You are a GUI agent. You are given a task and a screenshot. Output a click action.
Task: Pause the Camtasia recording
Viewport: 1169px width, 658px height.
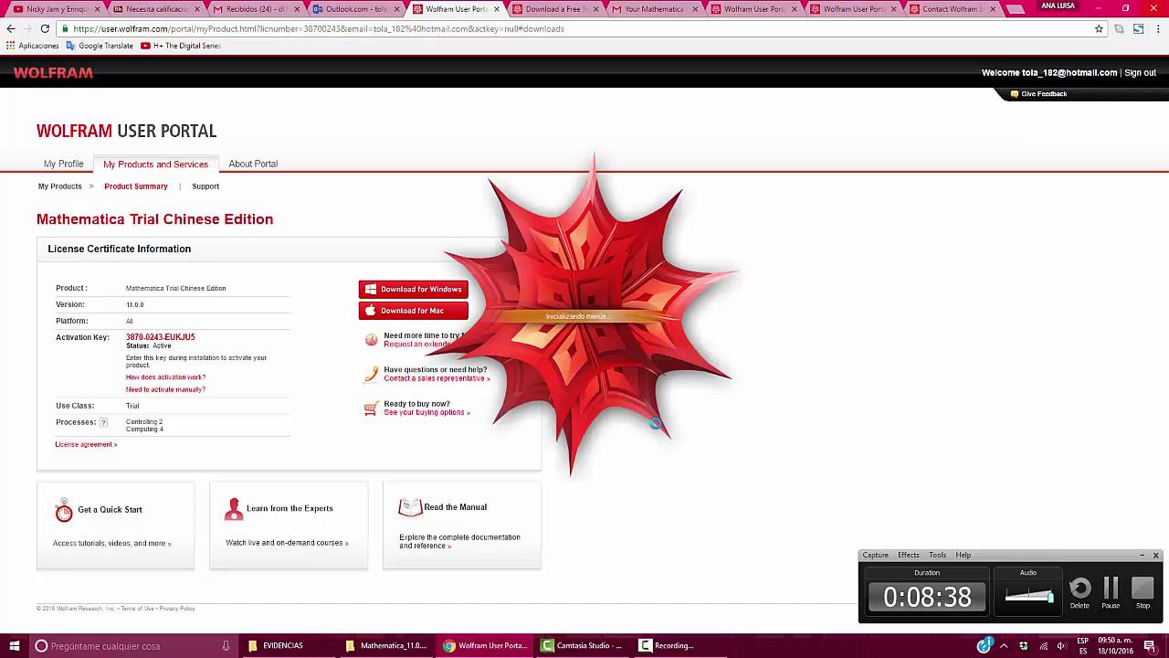coord(1111,588)
